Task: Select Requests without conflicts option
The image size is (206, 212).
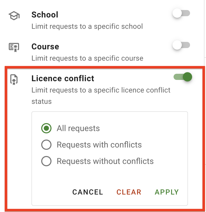Action: (x=47, y=161)
